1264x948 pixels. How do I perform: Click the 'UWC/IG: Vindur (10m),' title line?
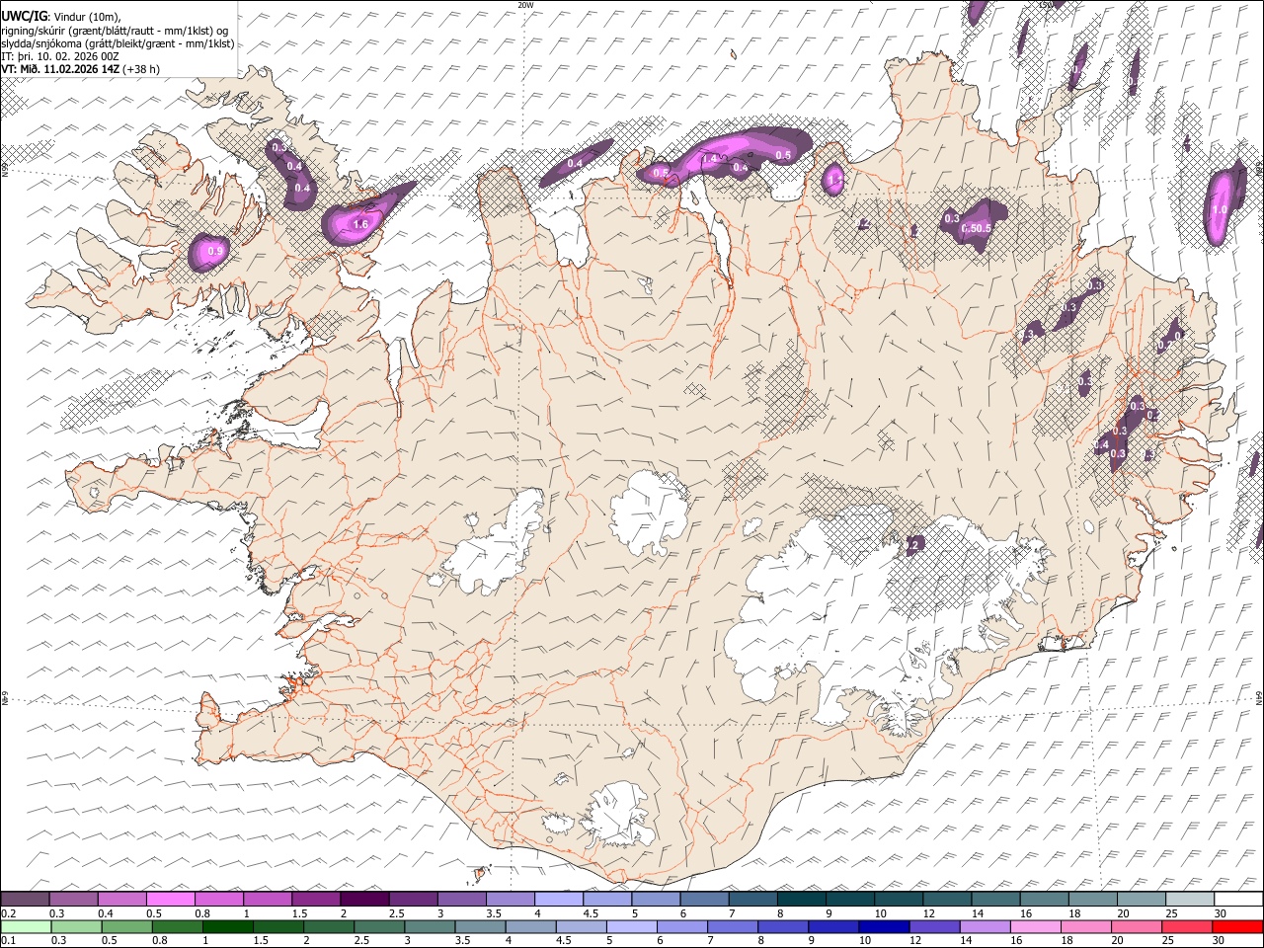(61, 17)
